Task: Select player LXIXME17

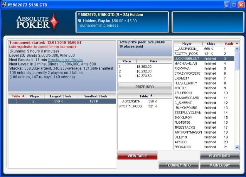Action: (x=204, y=78)
